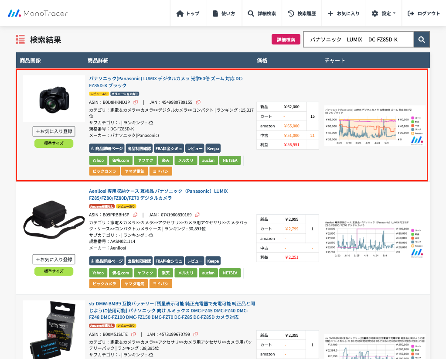446x359 pixels.
Task: Open Keepa for the Aenllosi case
Action: [213, 261]
